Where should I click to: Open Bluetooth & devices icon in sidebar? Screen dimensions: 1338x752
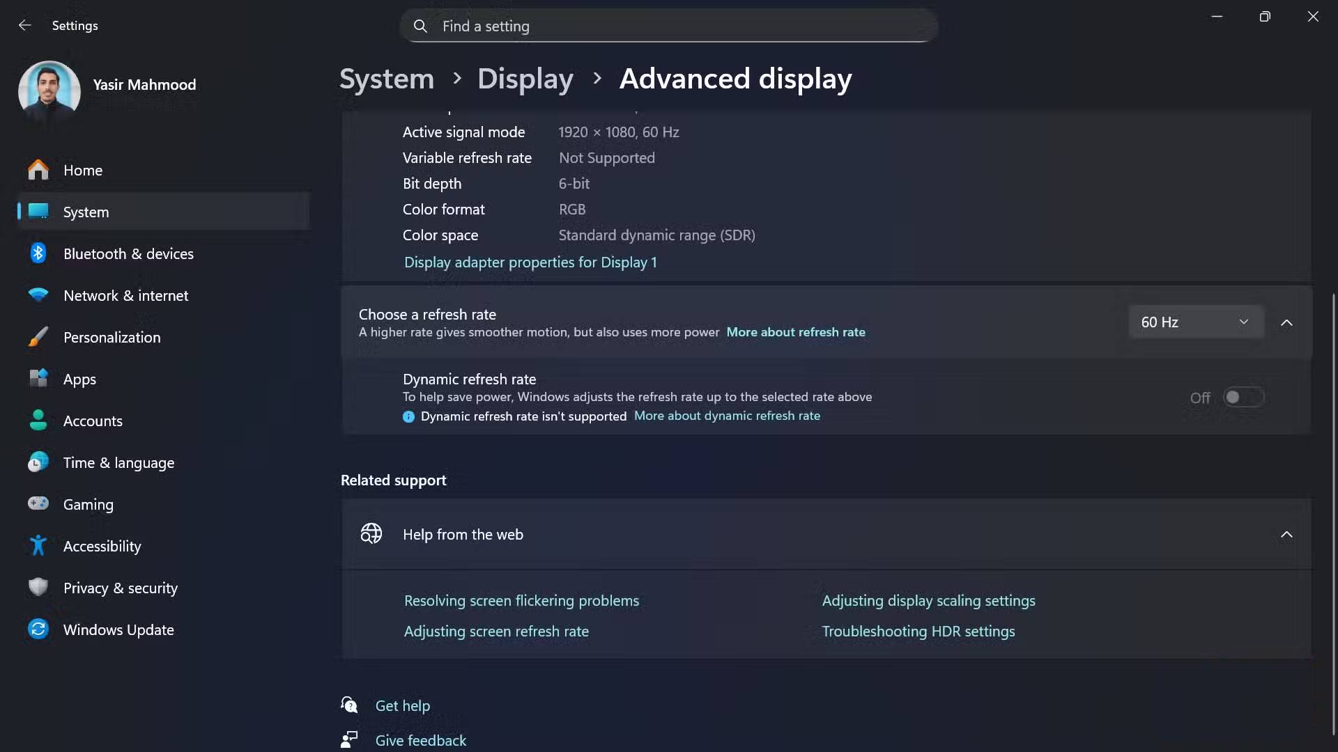coord(38,253)
